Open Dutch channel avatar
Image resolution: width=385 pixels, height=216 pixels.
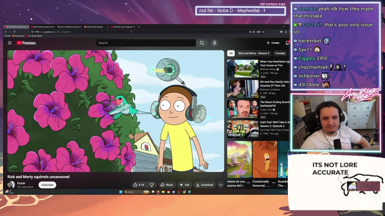(11, 185)
